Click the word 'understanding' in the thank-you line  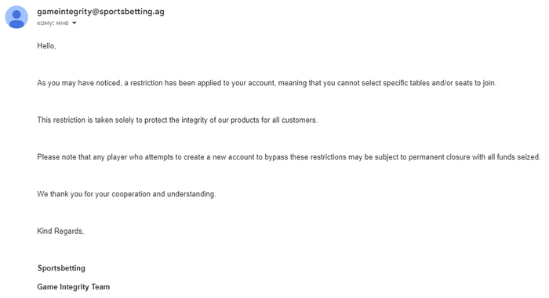tap(191, 194)
